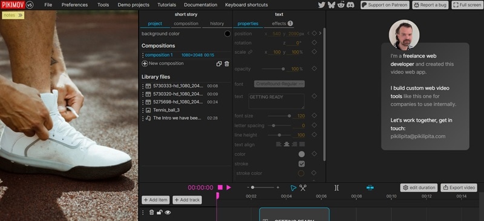Enter Full screen mode
The image size is (484, 221).
click(467, 5)
